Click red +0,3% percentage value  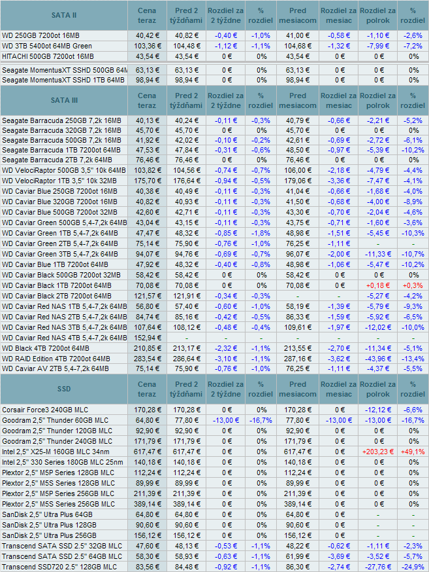[413, 285]
